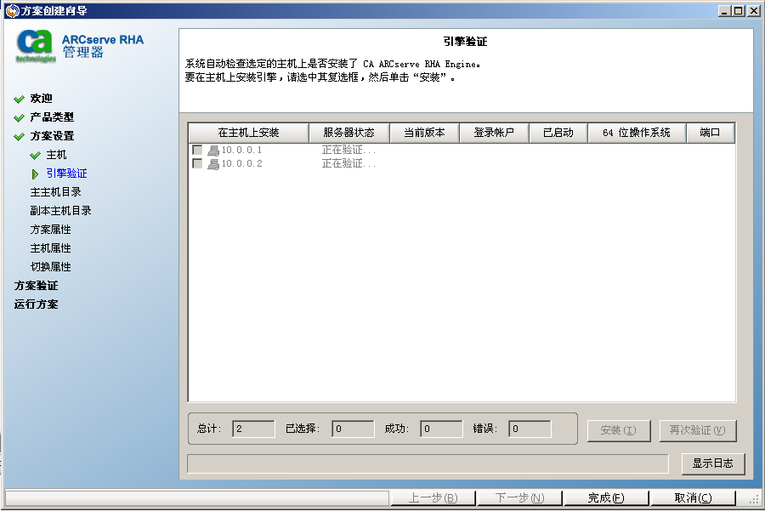
Task: Go to the 运行方案 step
Action: point(36,304)
